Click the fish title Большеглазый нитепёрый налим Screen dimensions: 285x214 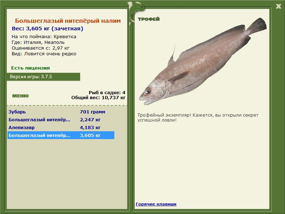pyautogui.click(x=68, y=21)
